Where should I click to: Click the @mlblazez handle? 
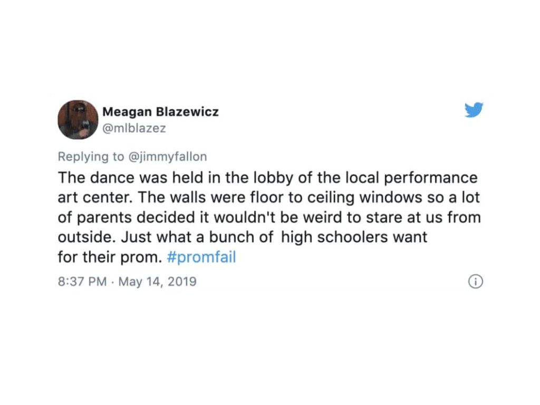coord(134,128)
